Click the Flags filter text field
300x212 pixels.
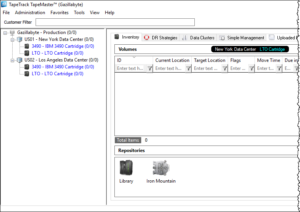click(238, 68)
